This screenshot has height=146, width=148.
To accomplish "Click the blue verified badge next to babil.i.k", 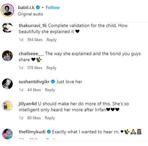I will click(38, 7).
